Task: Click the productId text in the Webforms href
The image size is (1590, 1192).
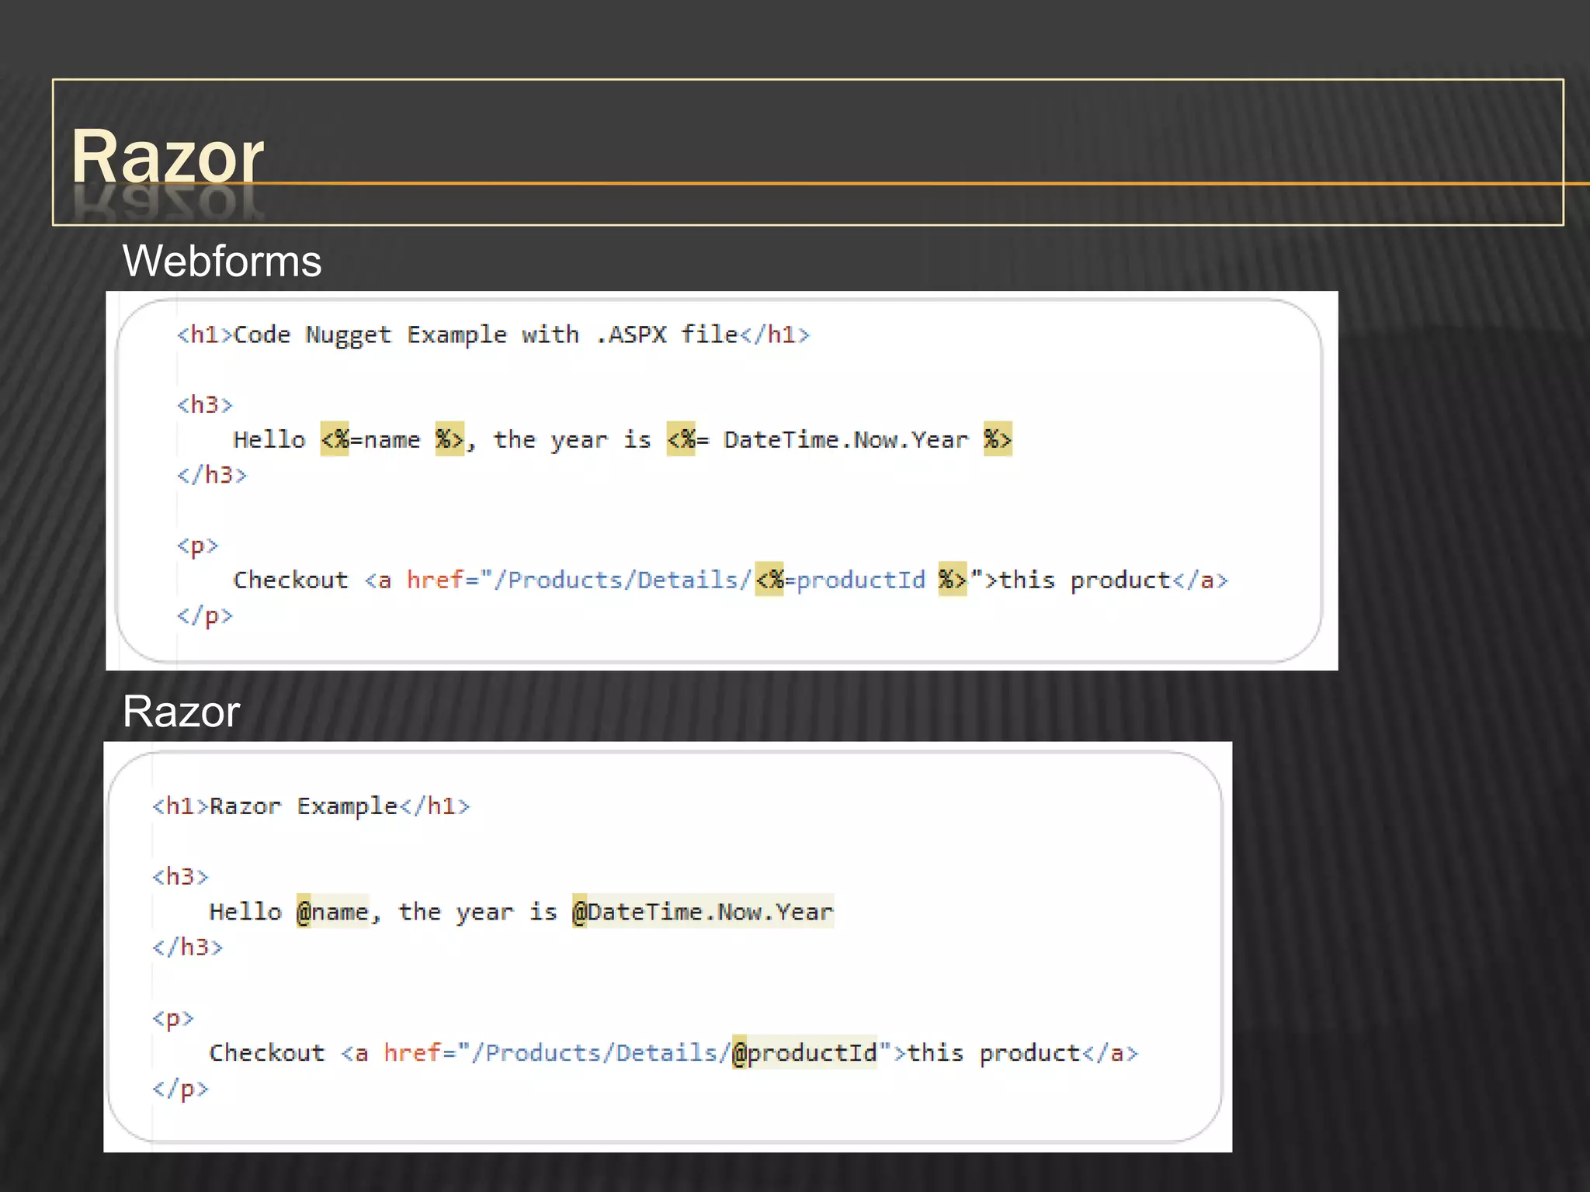Action: (x=860, y=580)
